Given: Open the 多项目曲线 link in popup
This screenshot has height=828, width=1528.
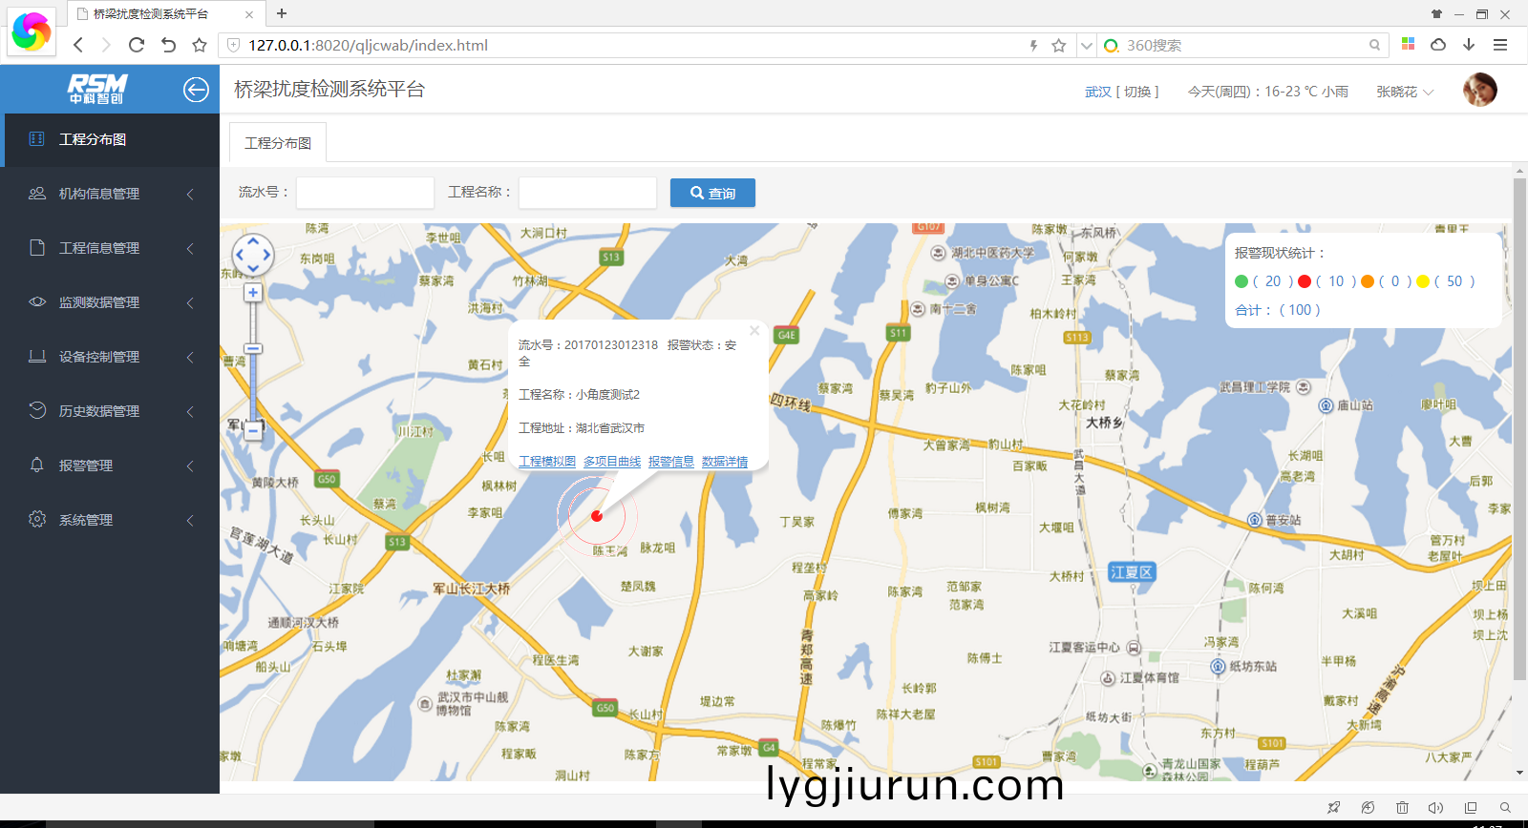Looking at the screenshot, I should click(612, 462).
